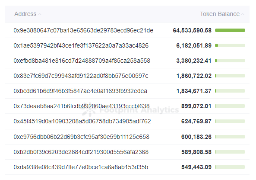Sort by the Token Balance column header
This screenshot has height=180, width=256.
tap(220, 14)
